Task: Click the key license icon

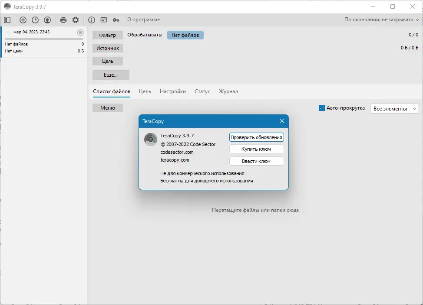Action: tap(116, 19)
